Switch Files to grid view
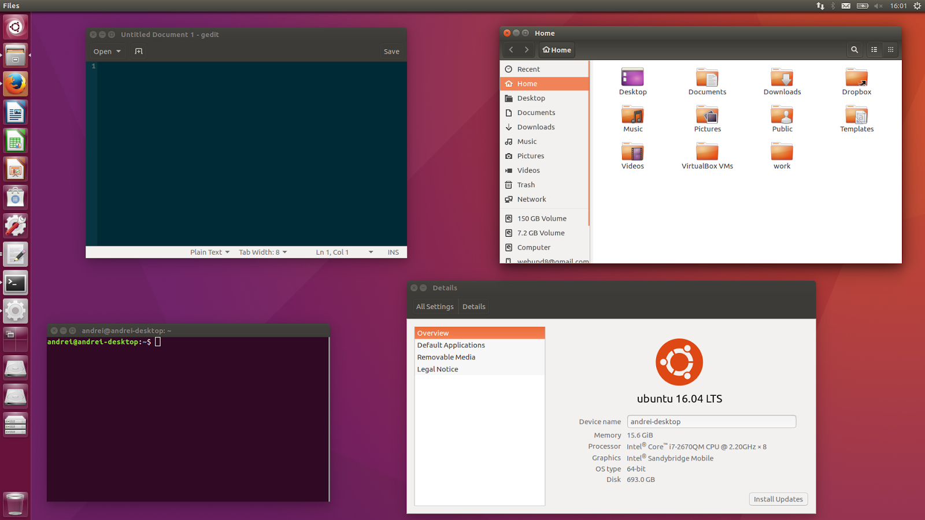The height and width of the screenshot is (520, 925). (890, 50)
